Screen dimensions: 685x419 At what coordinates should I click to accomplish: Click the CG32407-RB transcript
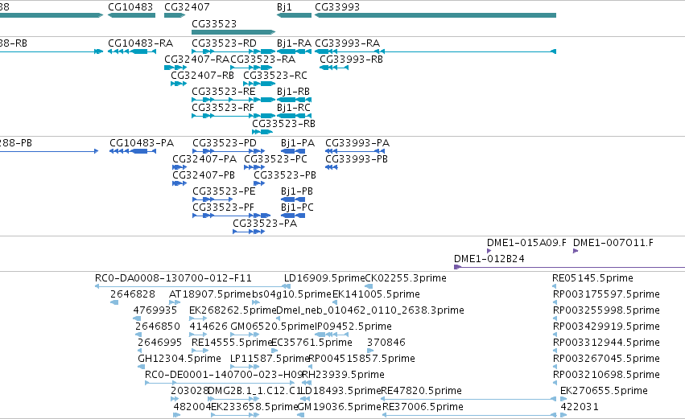coord(179,84)
